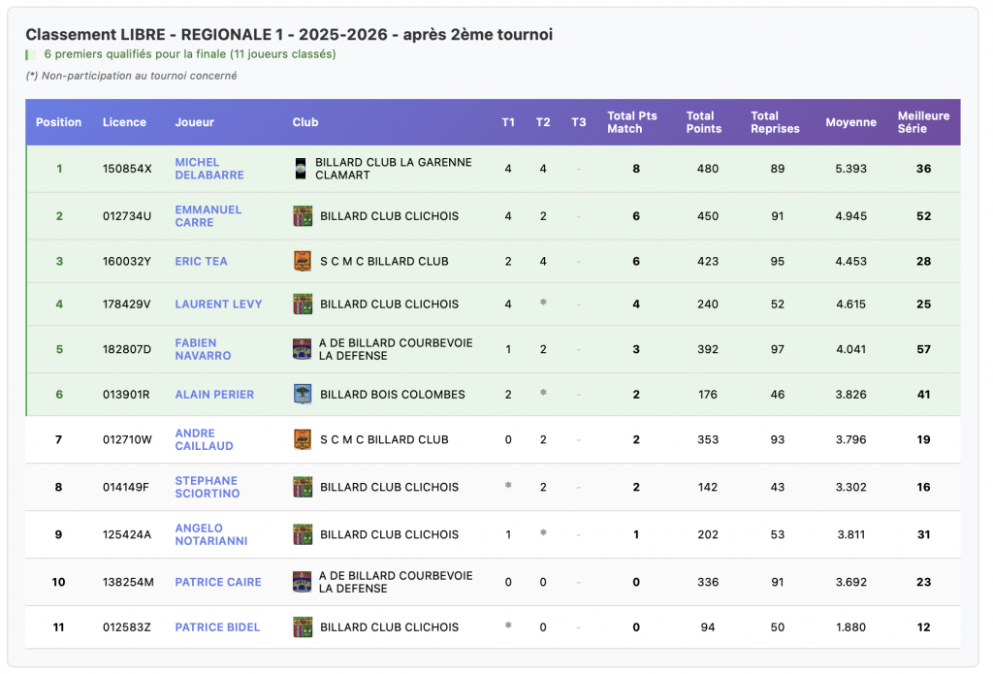
Task: Click Courbevoie La Defense logo in Fabien Navarro row
Action: coord(302,349)
